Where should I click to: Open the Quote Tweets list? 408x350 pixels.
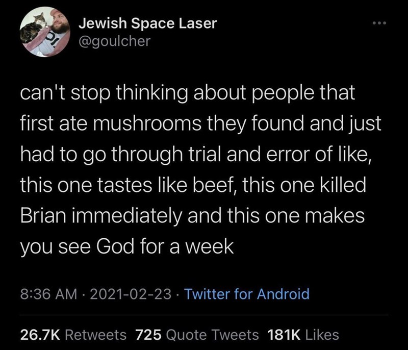[x=212, y=335]
